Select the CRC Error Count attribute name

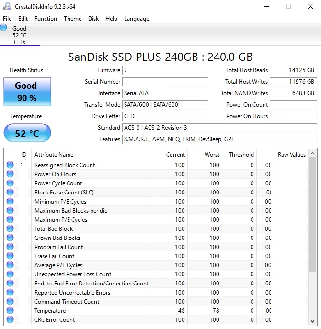[x=55, y=320]
